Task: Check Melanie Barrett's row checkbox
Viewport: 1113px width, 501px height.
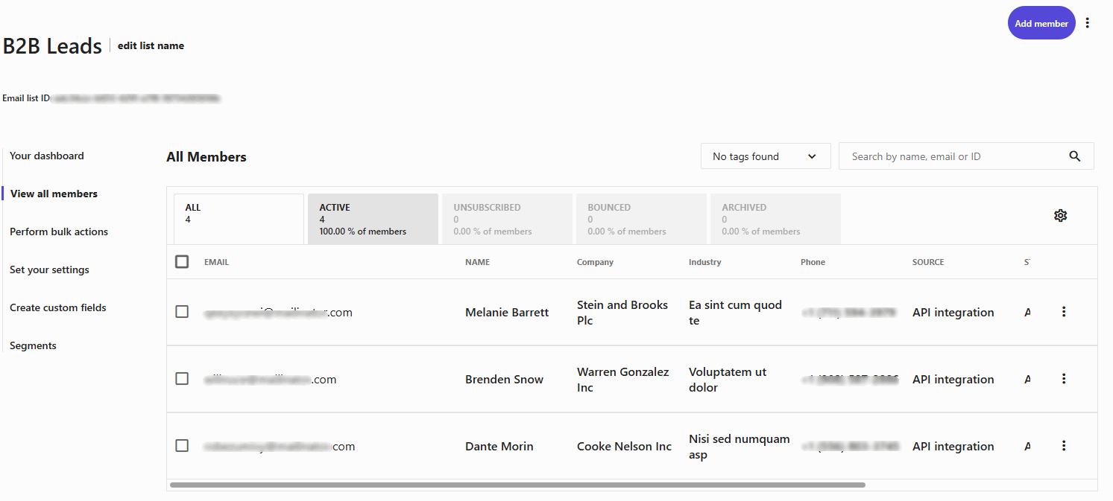Action: [x=182, y=312]
